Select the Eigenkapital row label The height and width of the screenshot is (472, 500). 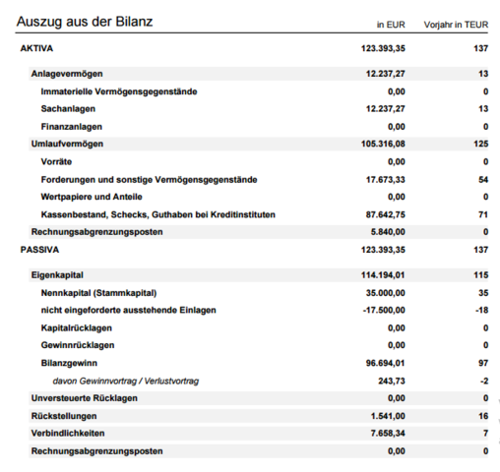tap(57, 275)
